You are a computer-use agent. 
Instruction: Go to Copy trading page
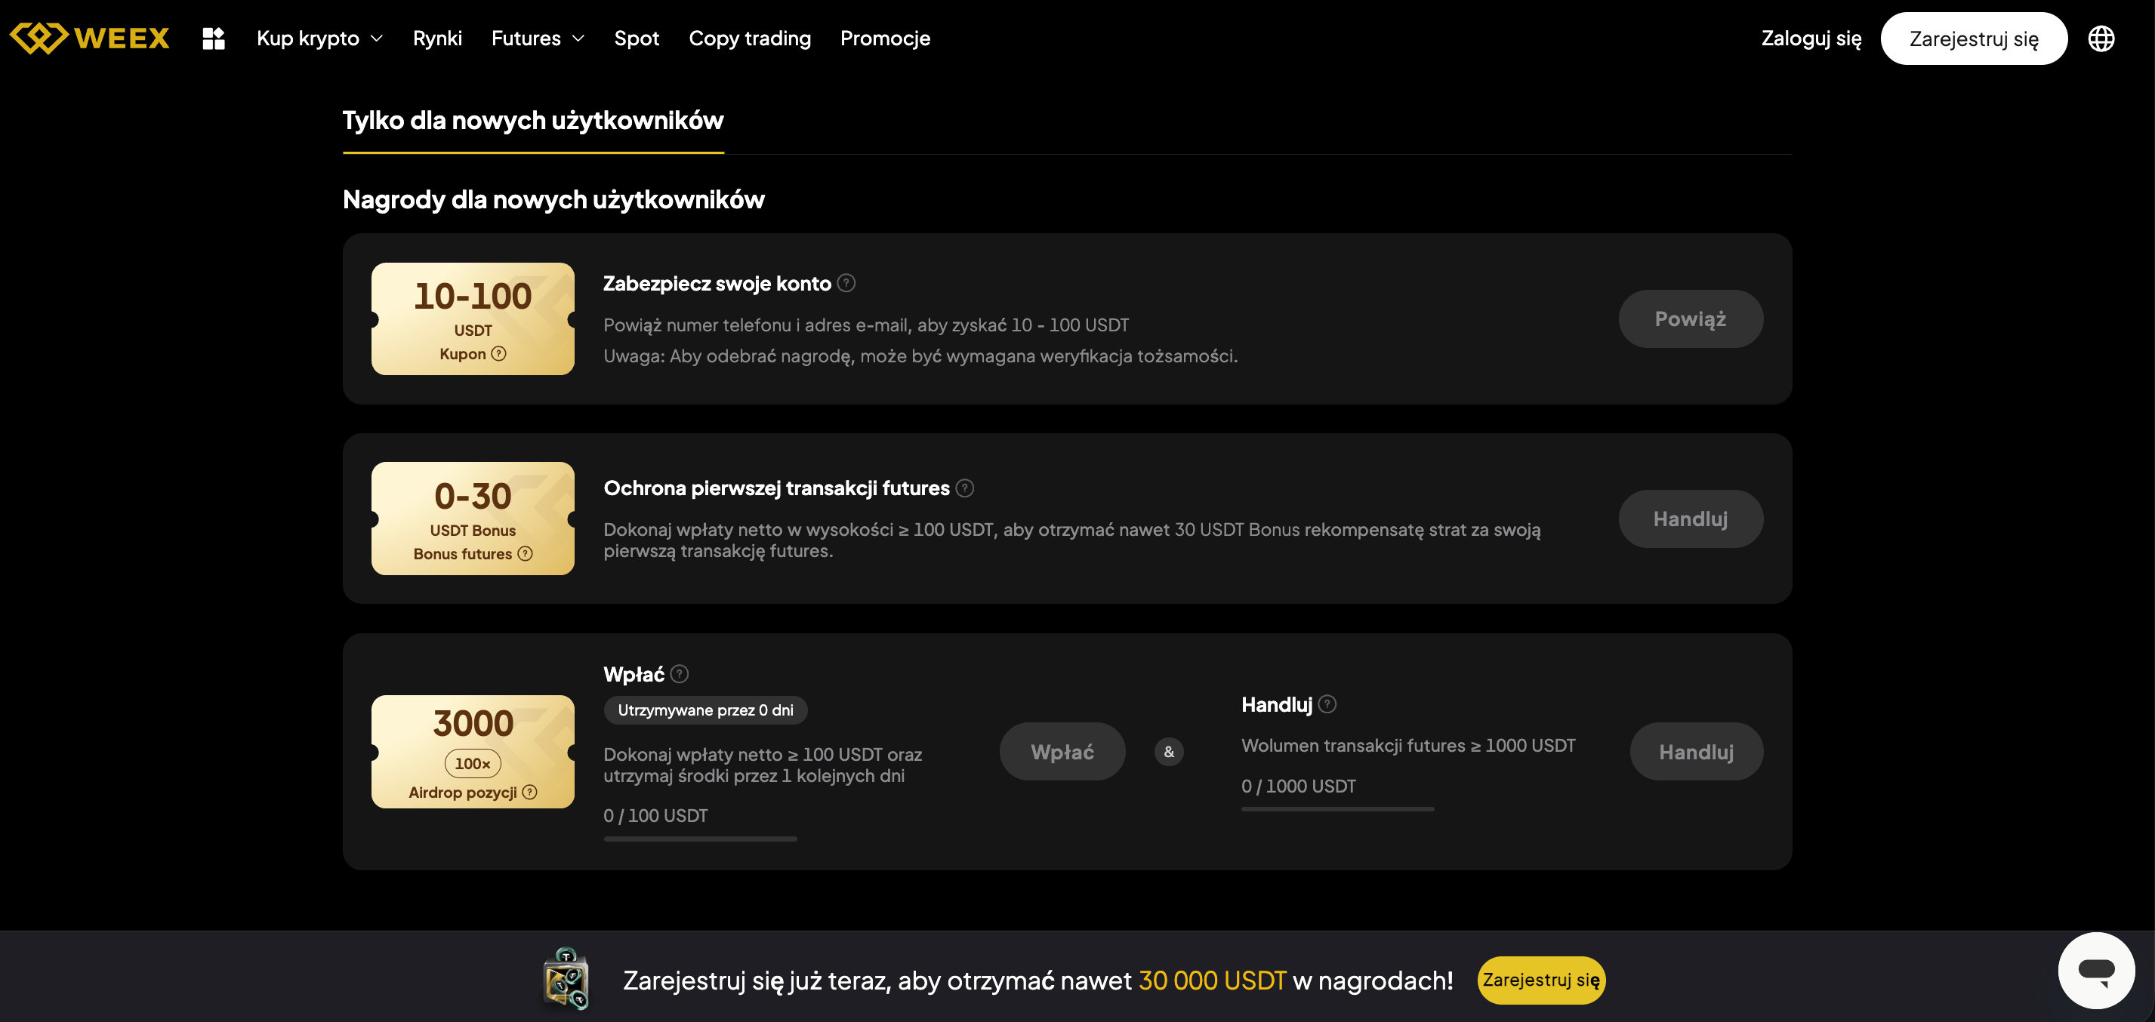pyautogui.click(x=750, y=38)
